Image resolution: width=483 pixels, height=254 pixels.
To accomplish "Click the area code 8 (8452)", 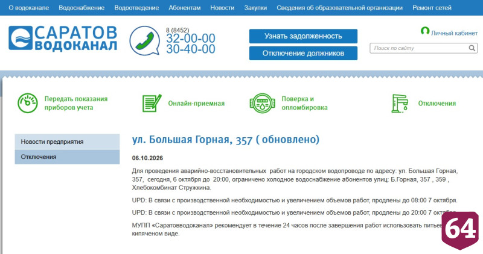I will (x=178, y=30).
